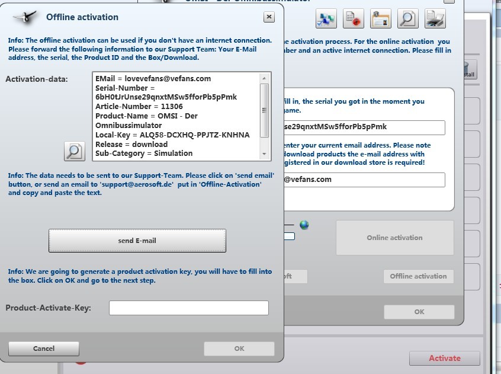Screen dimensions: 501x374
Task: Click the serial '6bH0tJrUnse29qnxtMSw5fforPb5pPmk' line
Action: 166,97
